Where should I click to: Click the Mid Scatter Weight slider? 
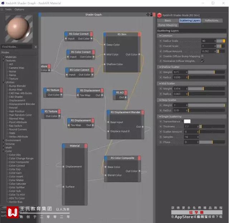206,88
